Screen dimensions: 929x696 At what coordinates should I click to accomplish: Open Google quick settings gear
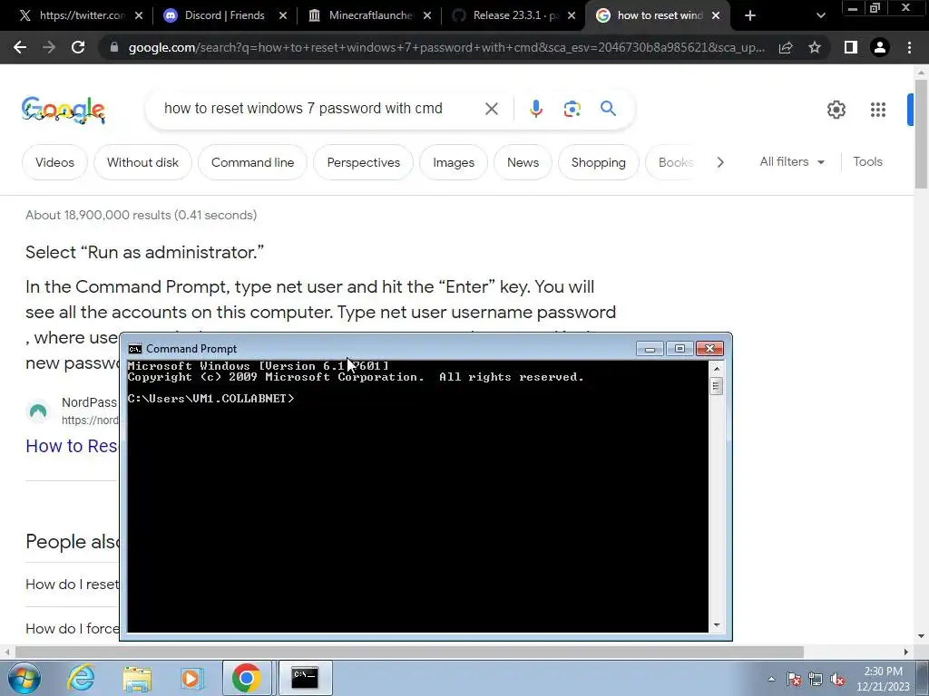(836, 110)
